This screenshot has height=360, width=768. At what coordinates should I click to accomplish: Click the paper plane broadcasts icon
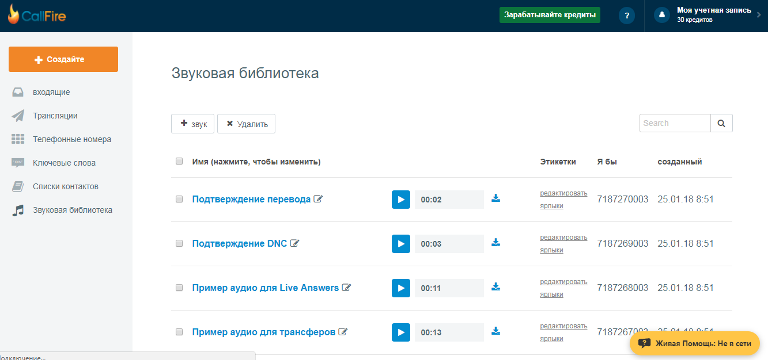[x=18, y=116]
